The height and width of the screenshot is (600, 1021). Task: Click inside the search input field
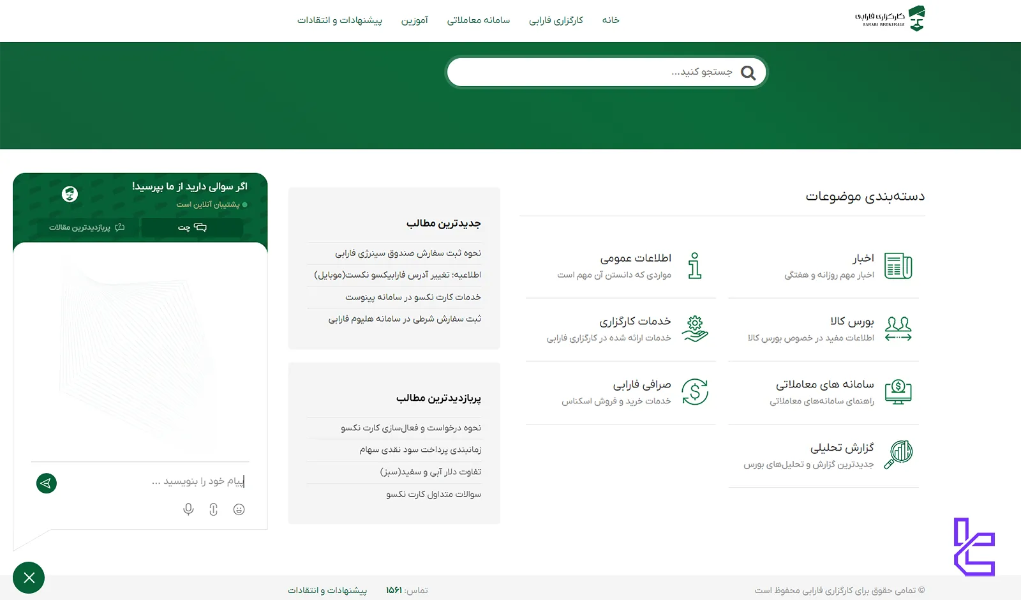pyautogui.click(x=606, y=71)
